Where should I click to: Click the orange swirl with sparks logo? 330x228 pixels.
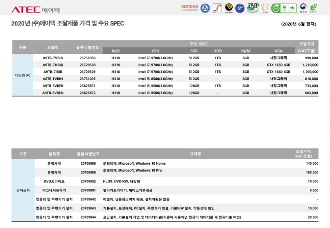(265, 8)
